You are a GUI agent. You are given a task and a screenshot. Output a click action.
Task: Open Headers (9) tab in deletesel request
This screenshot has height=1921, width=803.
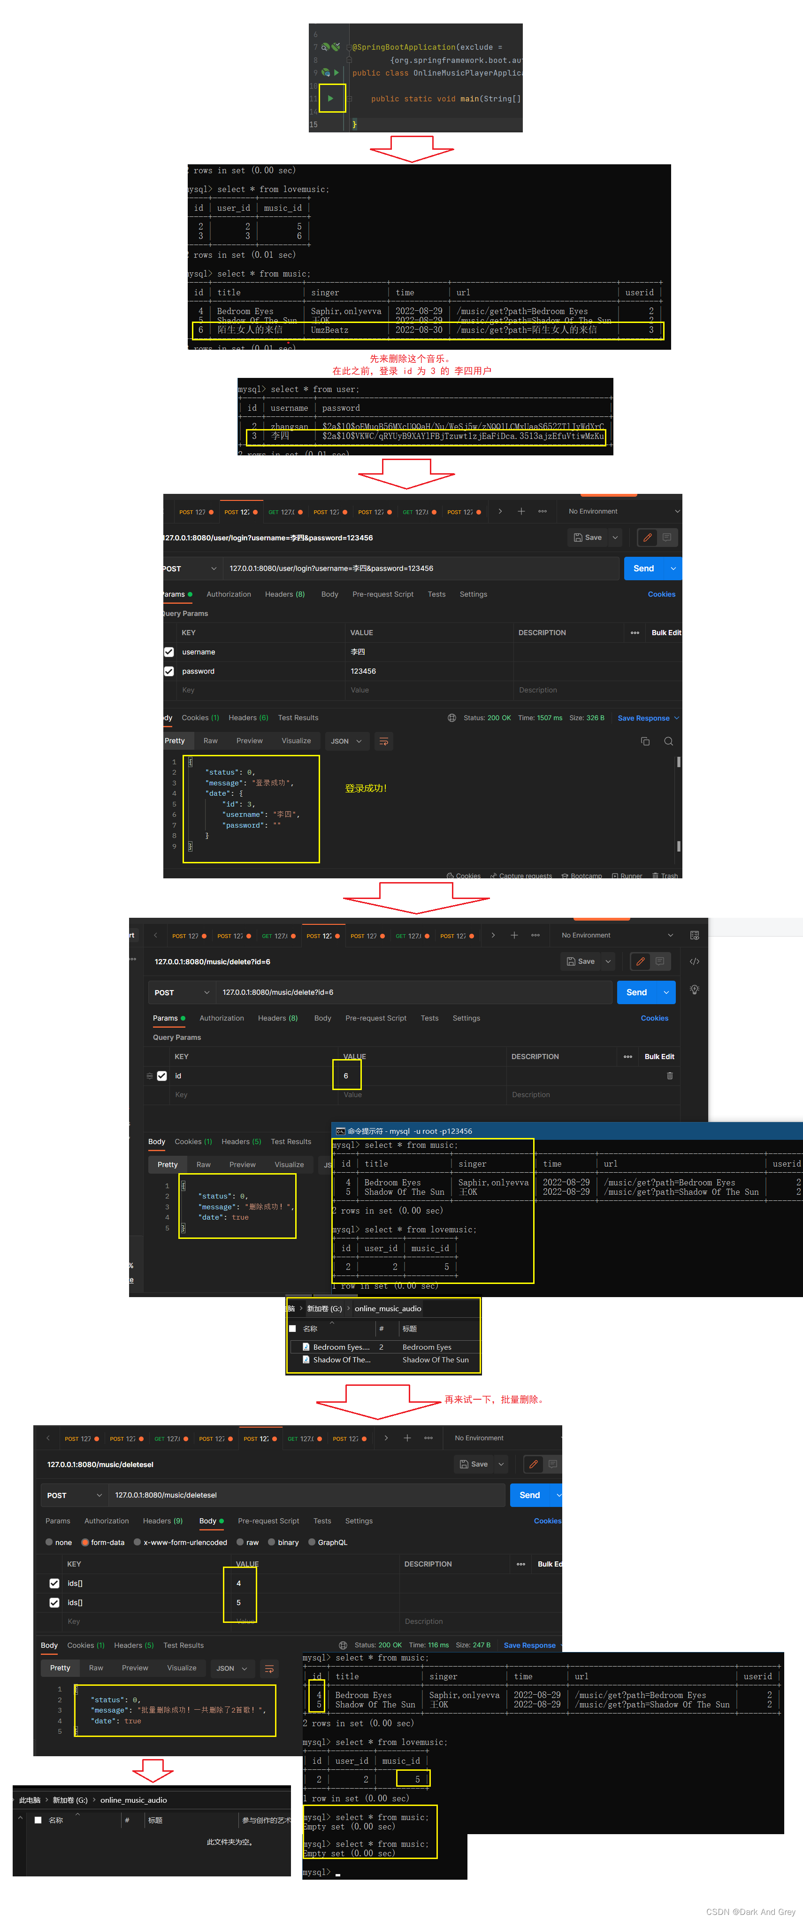(162, 1521)
